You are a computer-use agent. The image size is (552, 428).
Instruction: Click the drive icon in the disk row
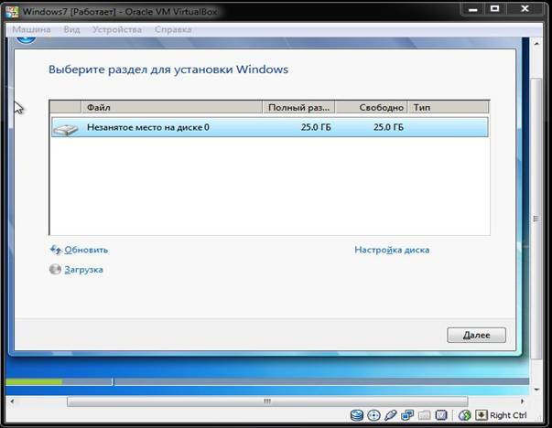tap(66, 129)
